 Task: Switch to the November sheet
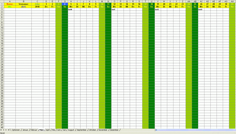click(x=103, y=130)
